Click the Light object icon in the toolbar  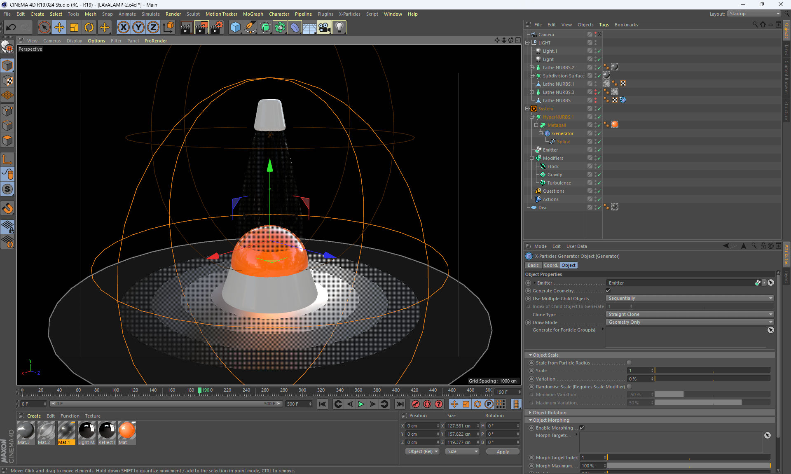point(339,28)
